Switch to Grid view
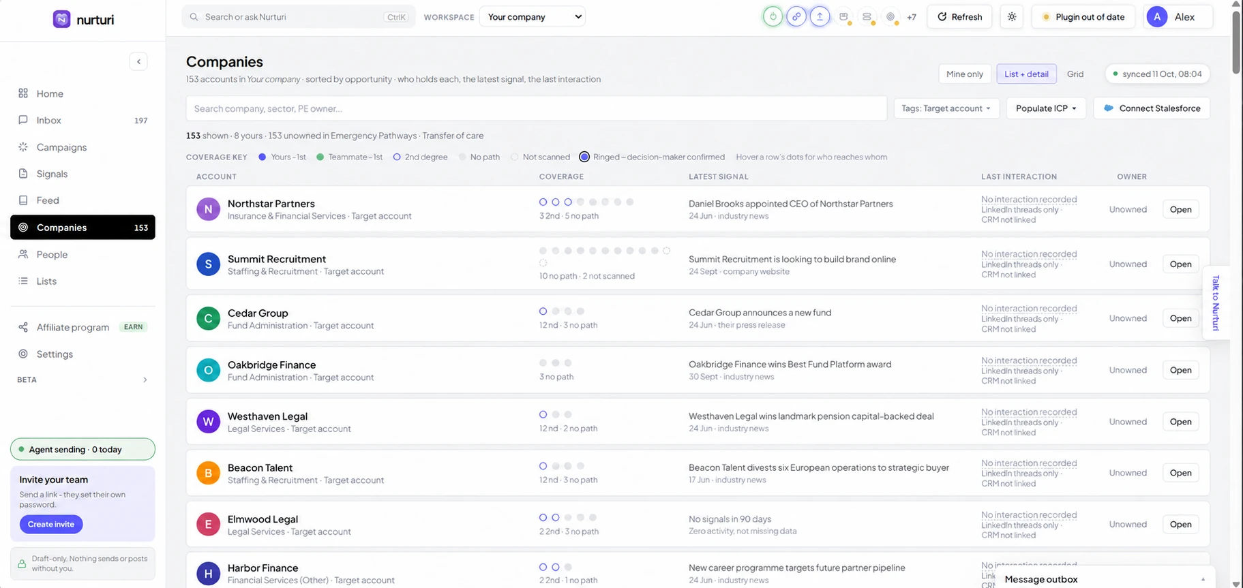Viewport: 1243px width, 588px height. click(1075, 74)
